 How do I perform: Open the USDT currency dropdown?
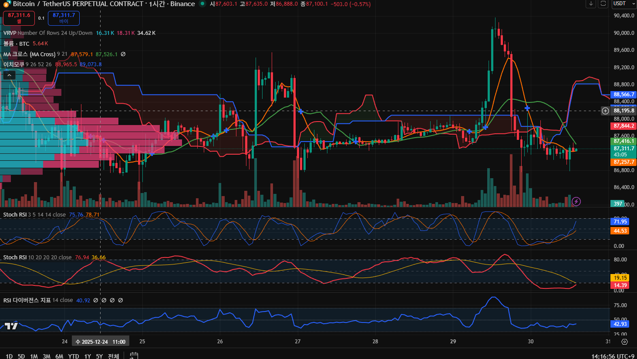coord(624,4)
